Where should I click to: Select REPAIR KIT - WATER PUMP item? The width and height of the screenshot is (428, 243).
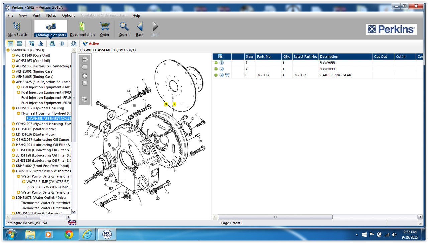point(49,187)
